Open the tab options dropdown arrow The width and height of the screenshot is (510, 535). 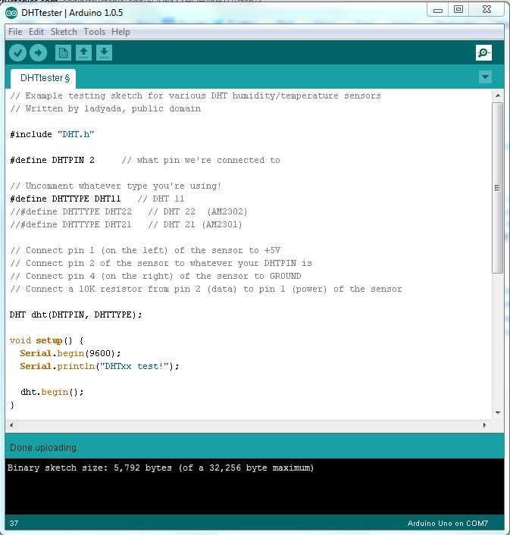485,77
